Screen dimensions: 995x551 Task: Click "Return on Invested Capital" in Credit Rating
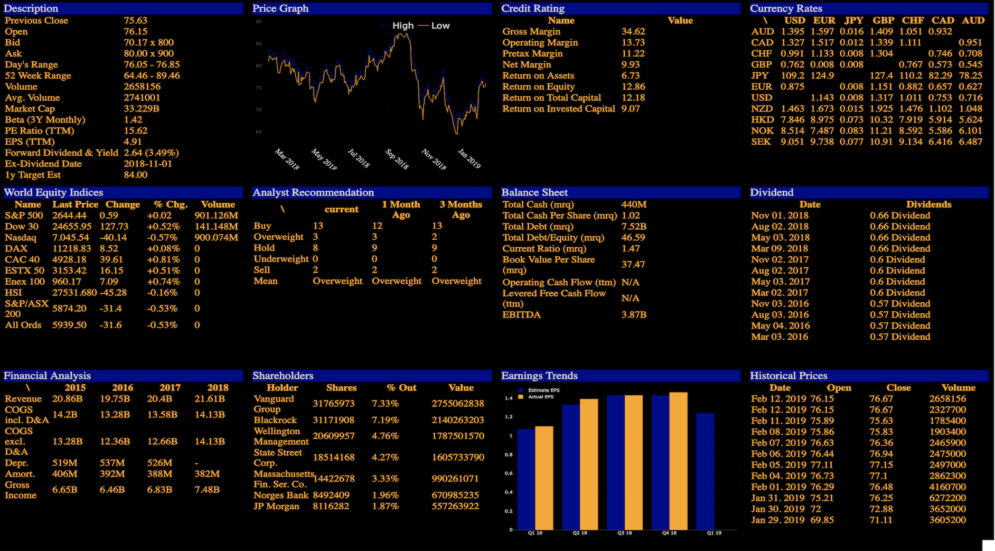[x=559, y=109]
